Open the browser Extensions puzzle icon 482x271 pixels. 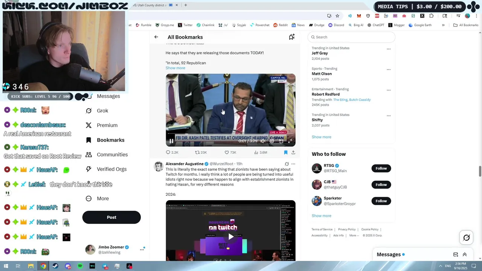(432, 16)
